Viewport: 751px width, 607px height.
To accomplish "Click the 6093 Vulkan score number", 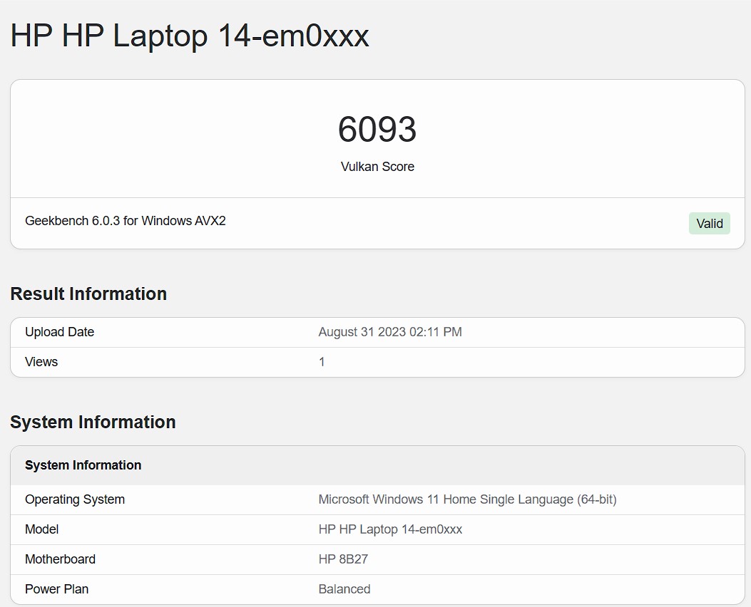I will coord(377,129).
